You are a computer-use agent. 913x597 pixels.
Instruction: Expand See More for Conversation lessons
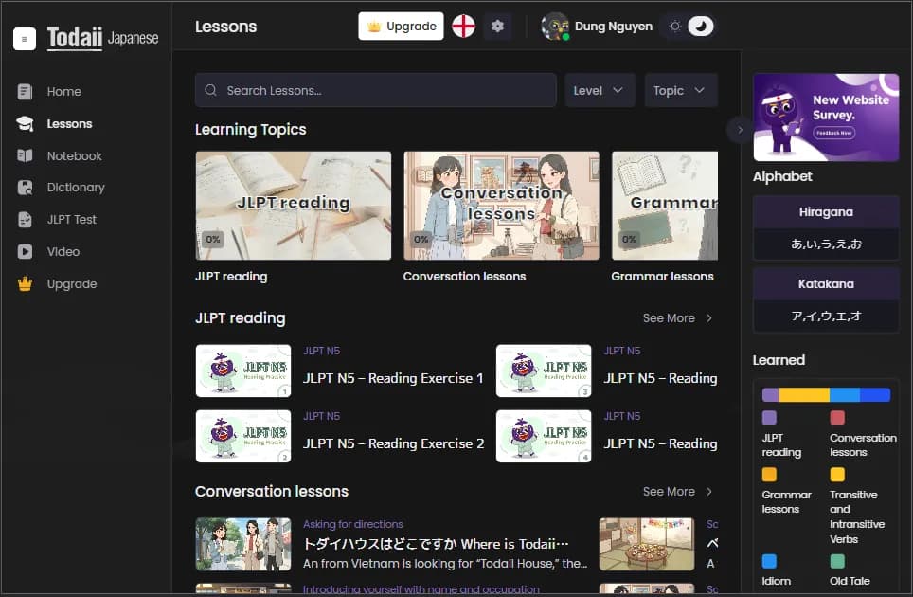(677, 492)
